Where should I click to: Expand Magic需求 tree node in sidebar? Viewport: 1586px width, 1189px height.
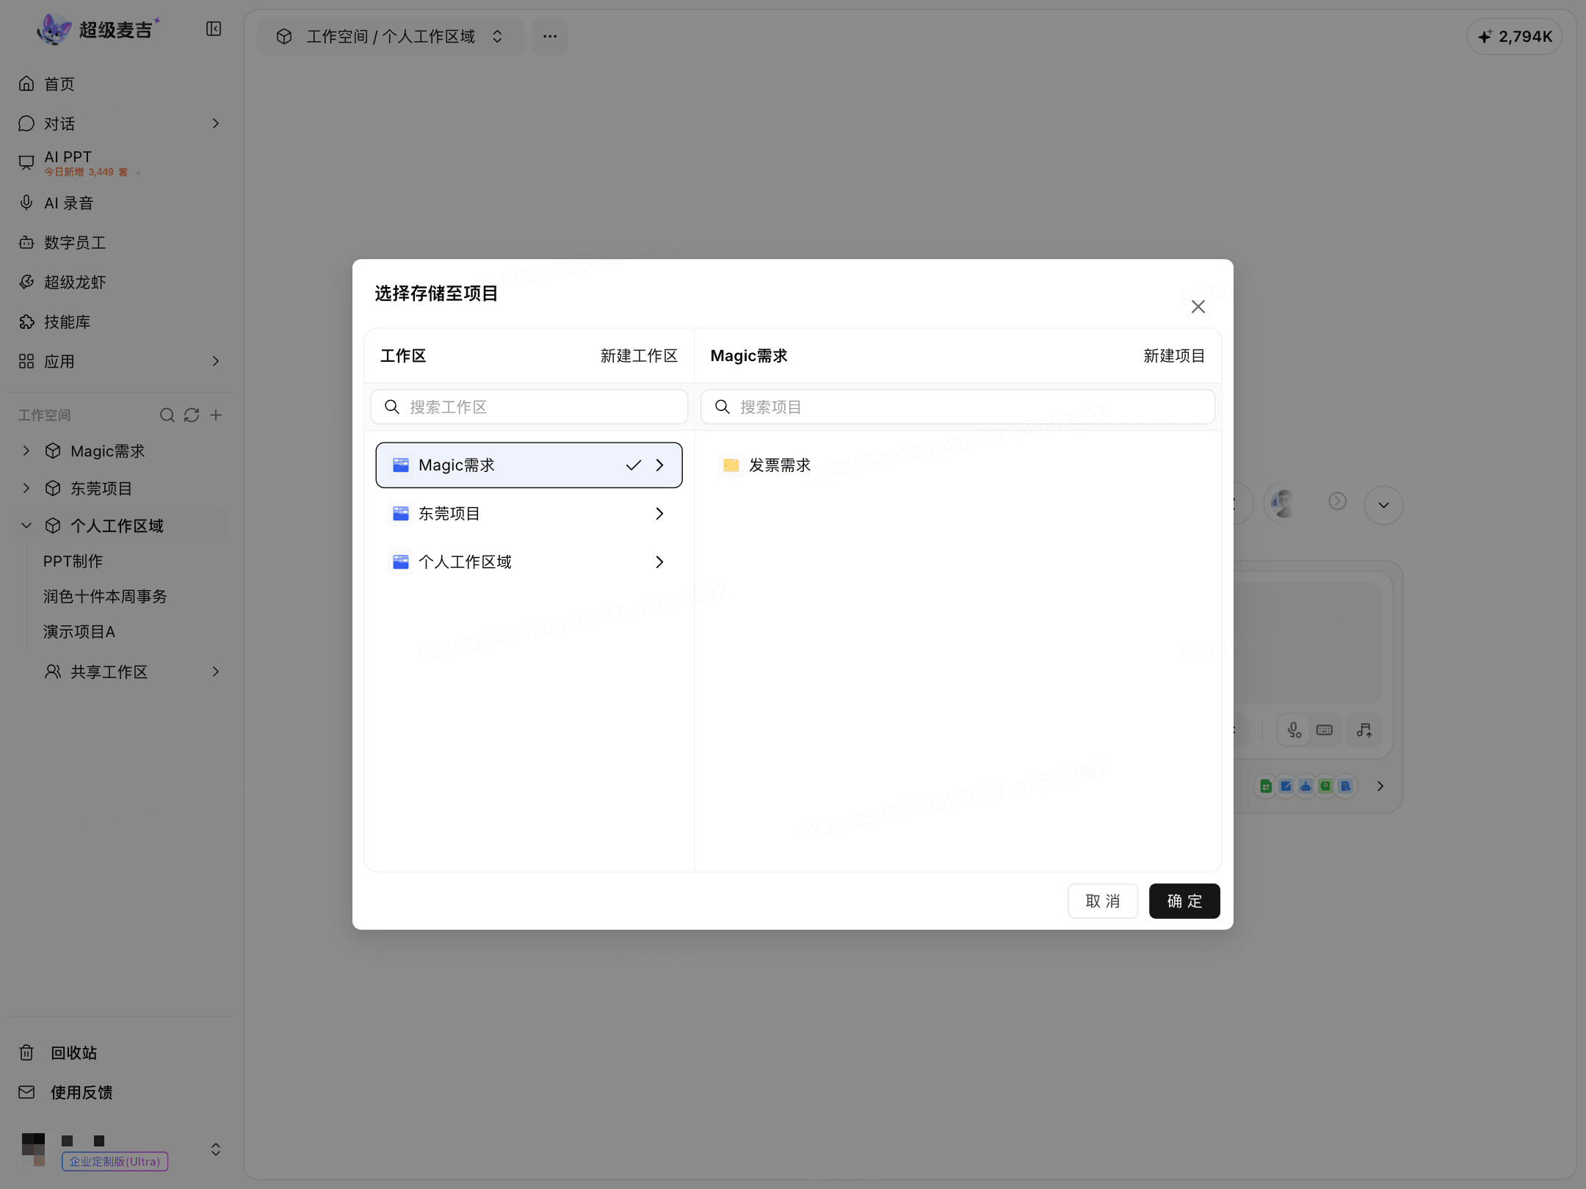[x=26, y=451]
